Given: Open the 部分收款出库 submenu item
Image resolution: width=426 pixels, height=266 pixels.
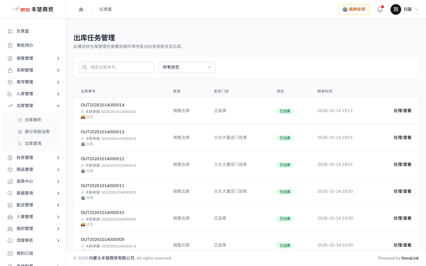Looking at the screenshot, I should (x=33, y=132).
